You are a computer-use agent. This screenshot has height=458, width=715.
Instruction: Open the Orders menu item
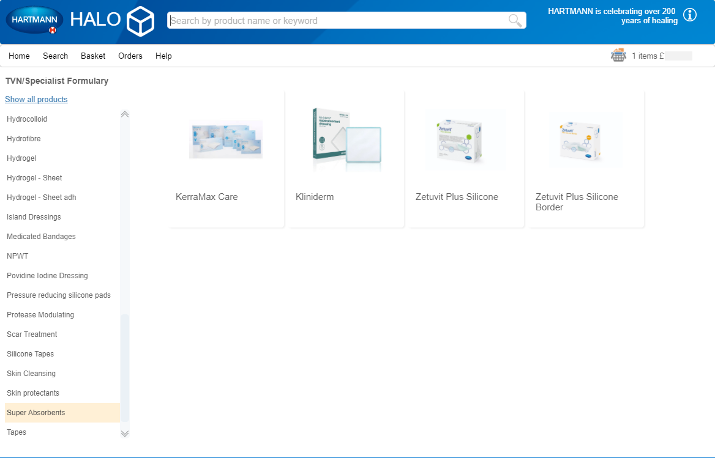[x=130, y=56]
